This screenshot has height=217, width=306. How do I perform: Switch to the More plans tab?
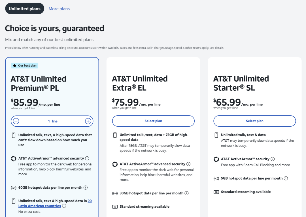[x=59, y=9]
